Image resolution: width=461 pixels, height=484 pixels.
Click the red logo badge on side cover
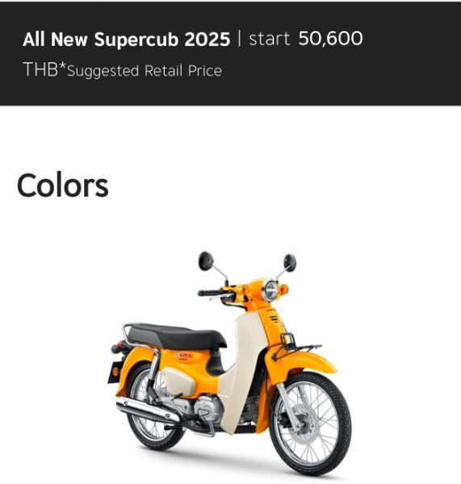click(x=183, y=355)
